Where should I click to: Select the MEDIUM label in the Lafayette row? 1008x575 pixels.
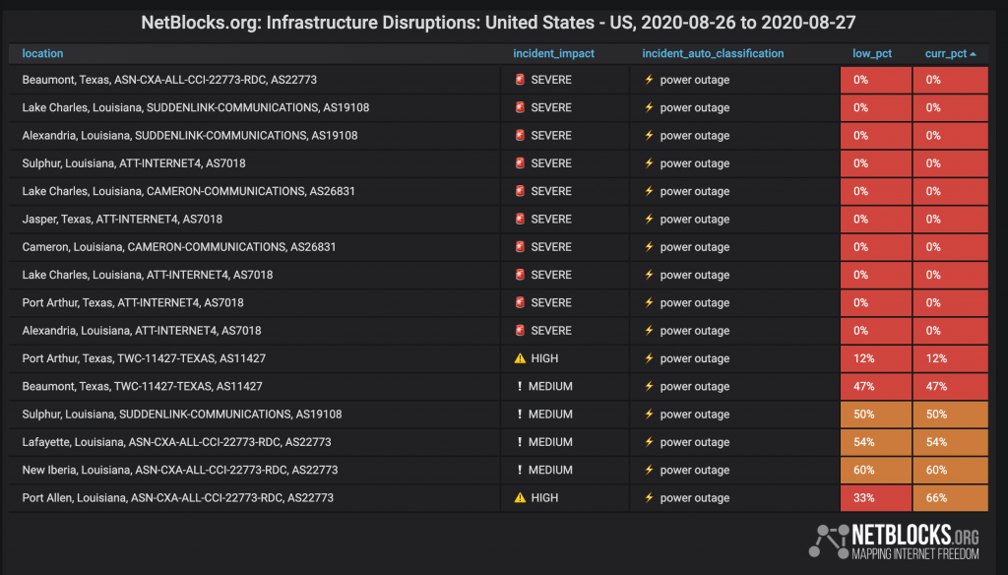(550, 442)
